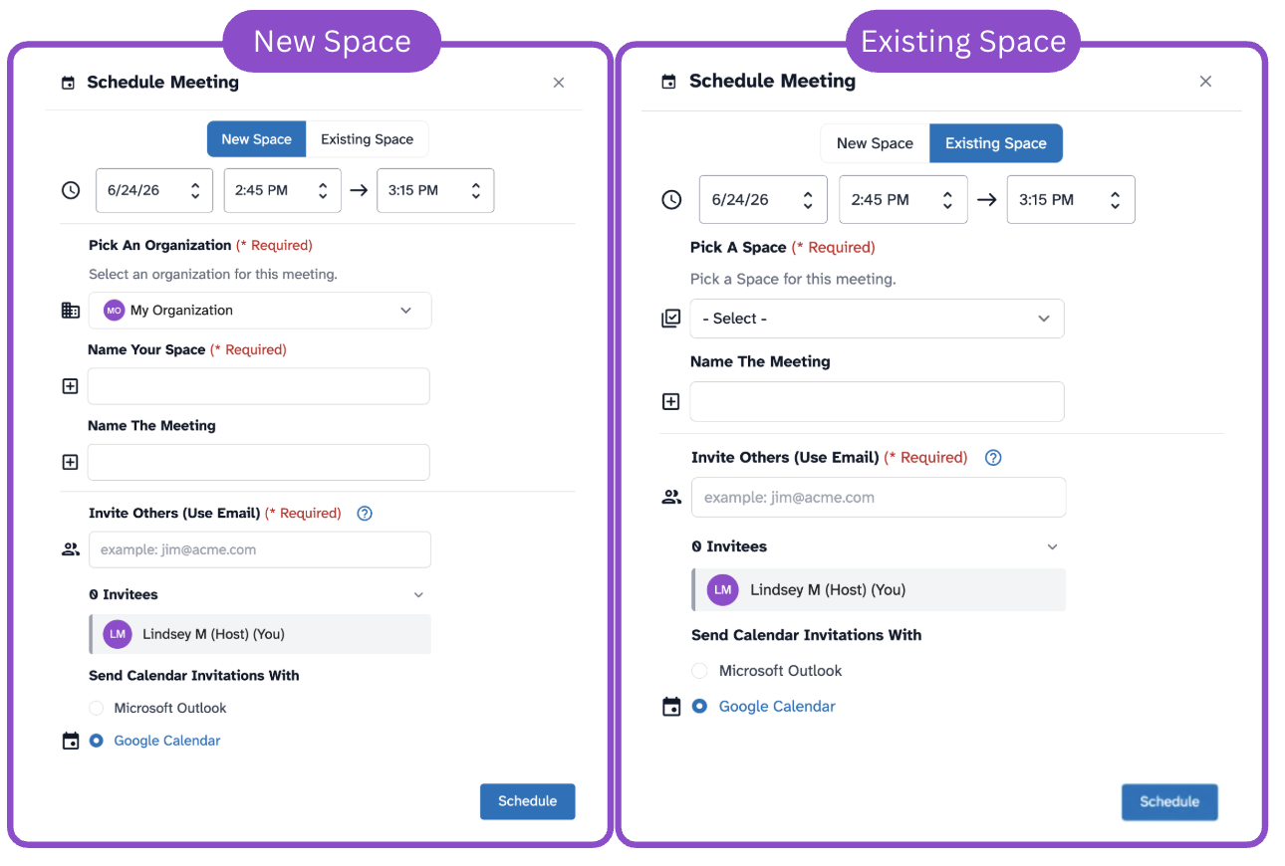Select Microsoft Outlook in New Space panel
The image size is (1285, 866).
click(96, 709)
